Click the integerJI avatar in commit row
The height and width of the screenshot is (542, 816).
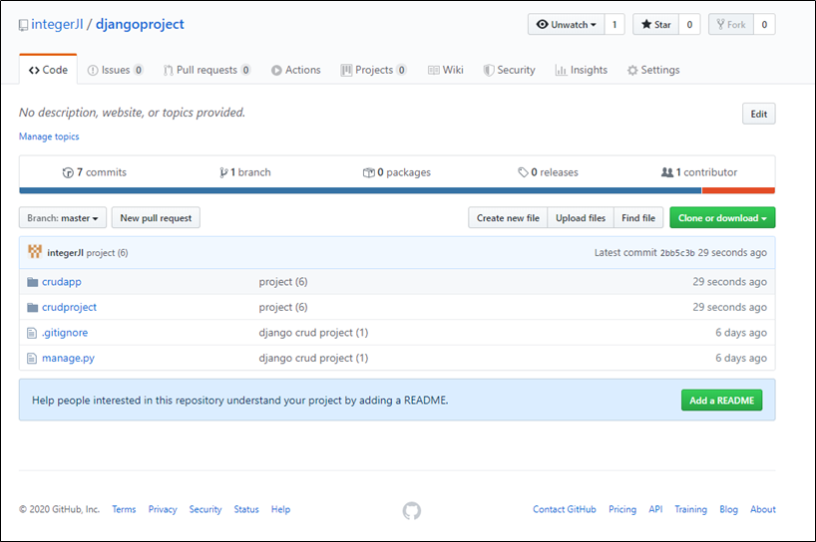[35, 252]
